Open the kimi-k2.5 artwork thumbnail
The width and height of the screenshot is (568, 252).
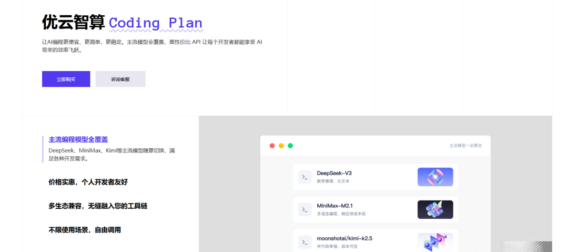pyautogui.click(x=435, y=241)
